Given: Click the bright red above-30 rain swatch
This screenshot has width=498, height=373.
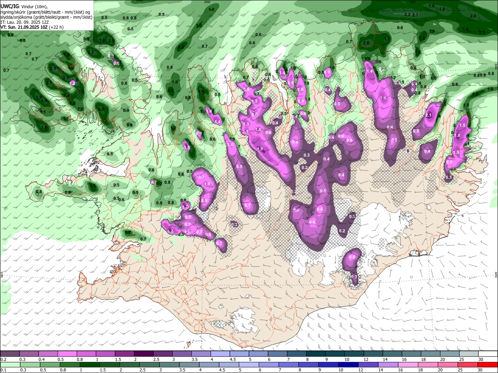Looking at the screenshot, I should [487, 364].
